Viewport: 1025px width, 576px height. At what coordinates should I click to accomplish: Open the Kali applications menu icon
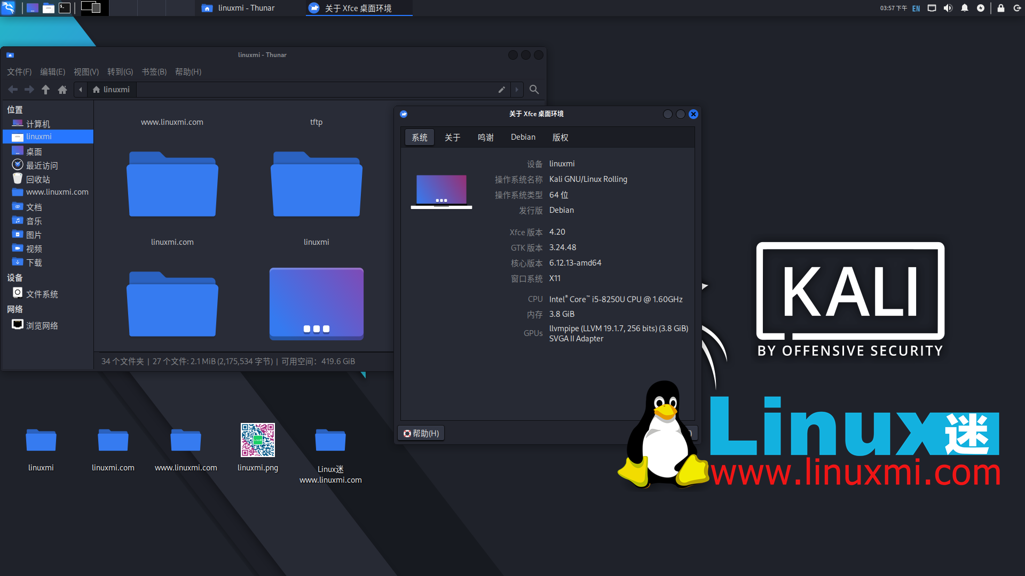[9, 7]
